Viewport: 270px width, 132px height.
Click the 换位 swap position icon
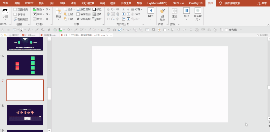94,19
